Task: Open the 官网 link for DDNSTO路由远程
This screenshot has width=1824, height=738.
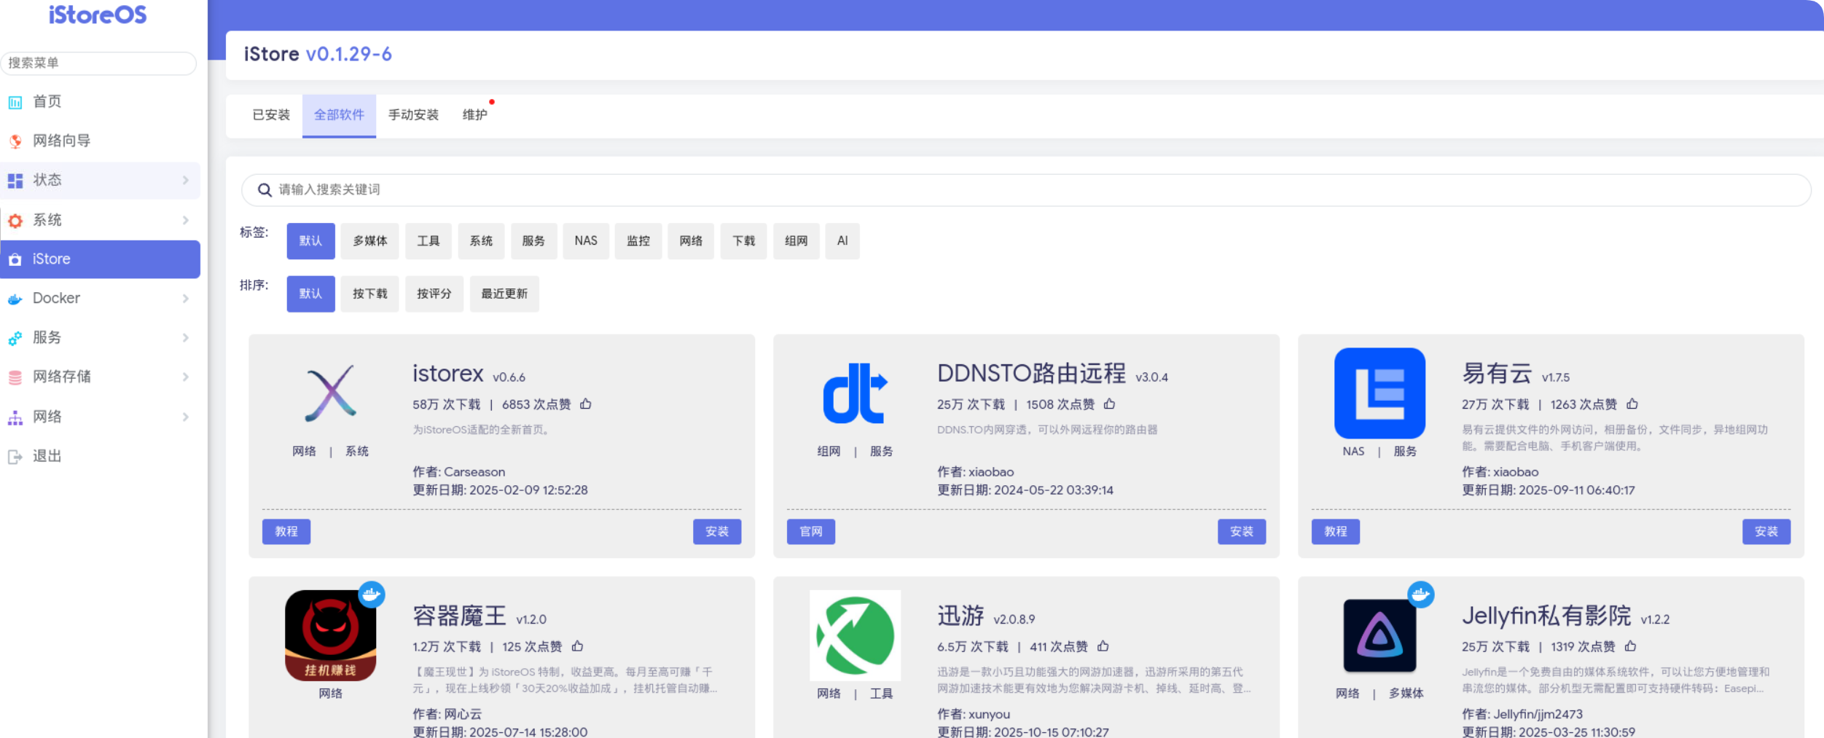Action: [x=810, y=531]
